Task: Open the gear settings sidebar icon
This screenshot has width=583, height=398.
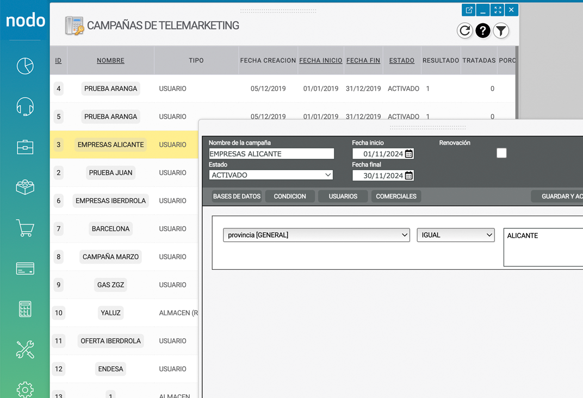Action: click(x=25, y=389)
